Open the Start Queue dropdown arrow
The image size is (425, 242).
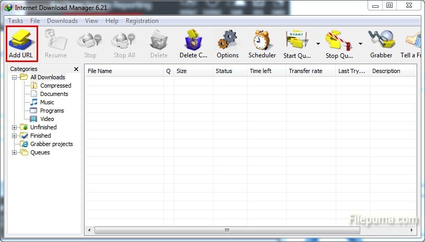coord(318,43)
